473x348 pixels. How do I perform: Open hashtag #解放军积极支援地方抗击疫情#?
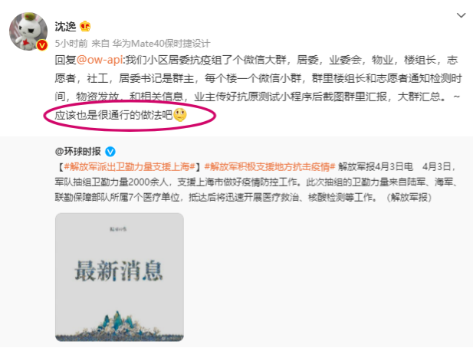pos(270,167)
